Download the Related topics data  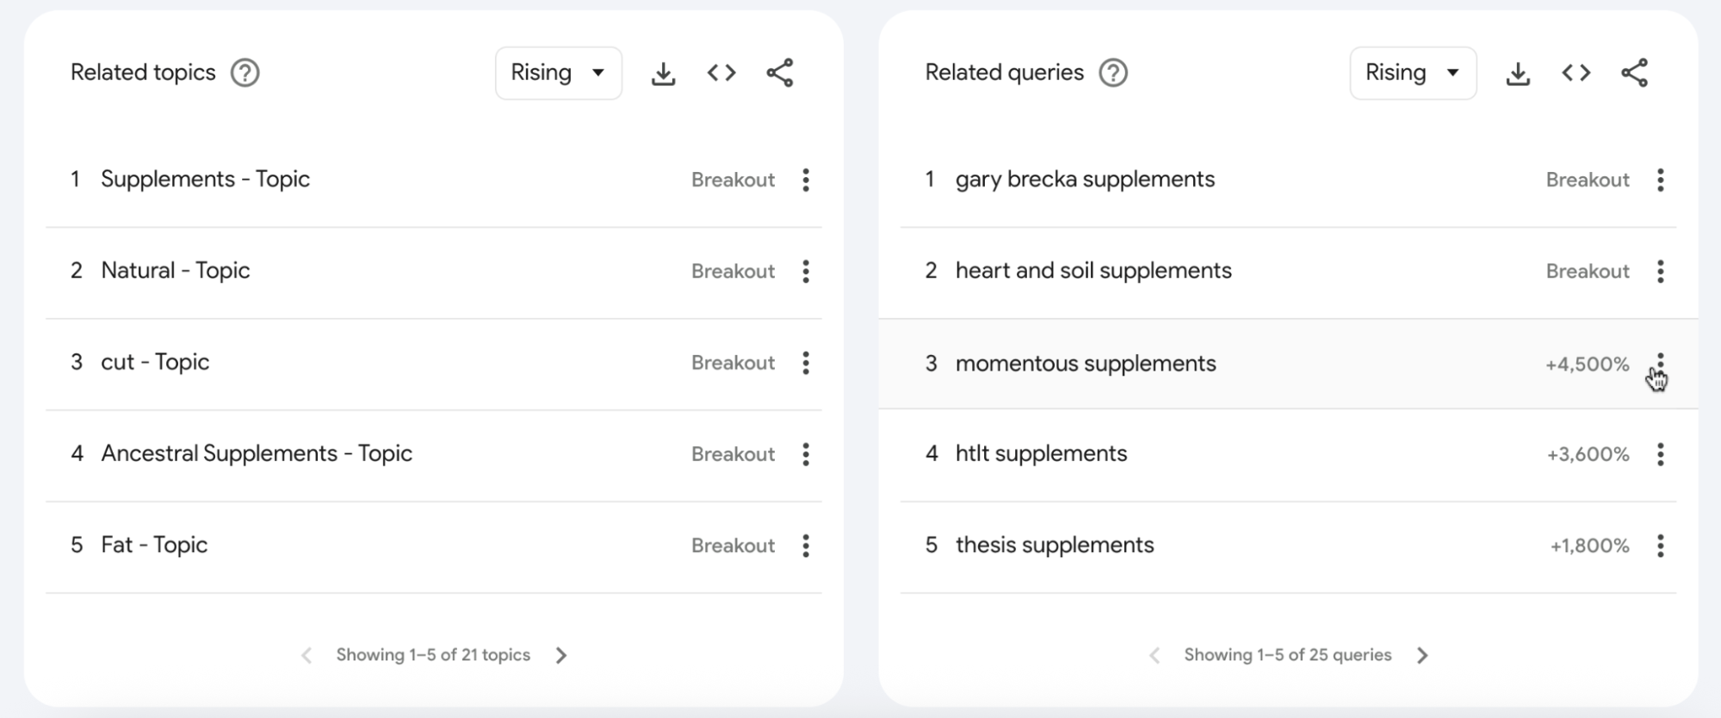coord(663,72)
